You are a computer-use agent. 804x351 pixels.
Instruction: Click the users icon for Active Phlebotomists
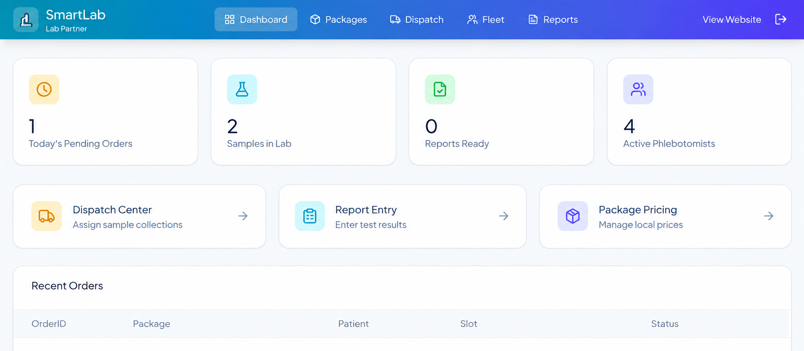tap(638, 89)
